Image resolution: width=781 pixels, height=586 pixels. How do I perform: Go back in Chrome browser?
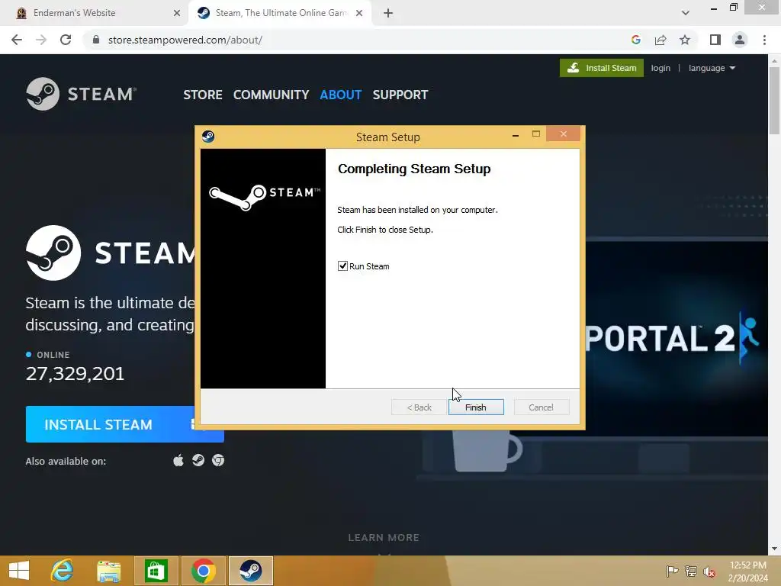pos(17,40)
